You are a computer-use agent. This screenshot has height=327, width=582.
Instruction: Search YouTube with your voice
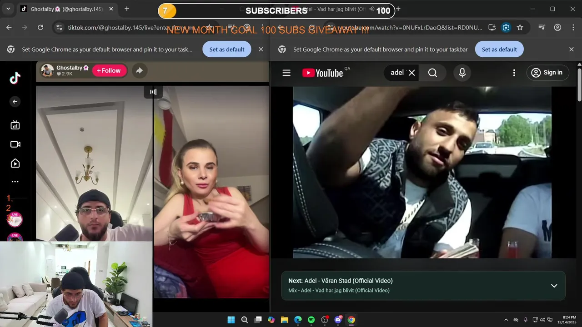(x=462, y=73)
